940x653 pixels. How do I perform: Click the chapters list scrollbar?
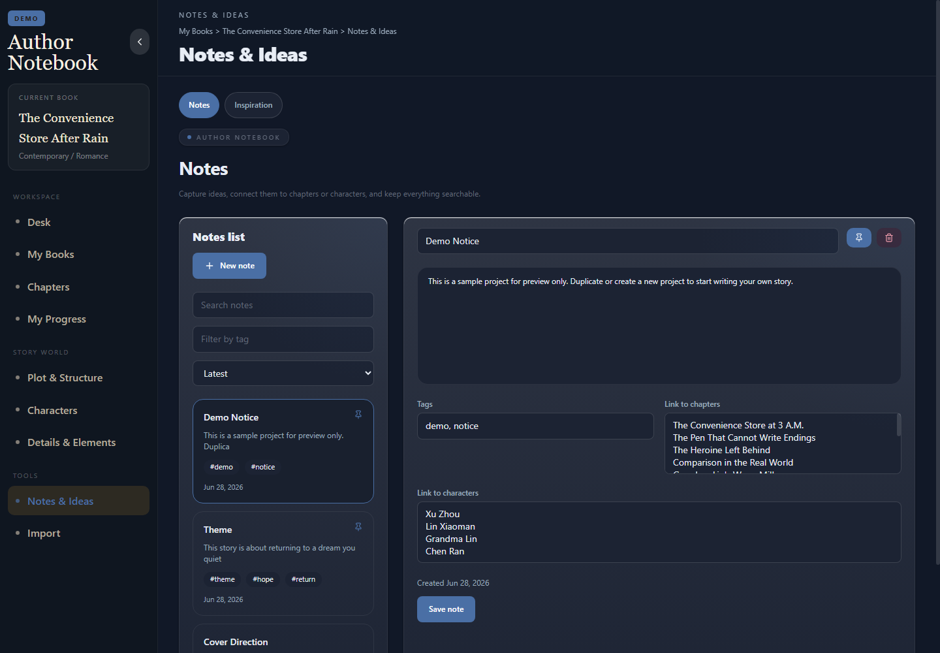click(x=899, y=425)
